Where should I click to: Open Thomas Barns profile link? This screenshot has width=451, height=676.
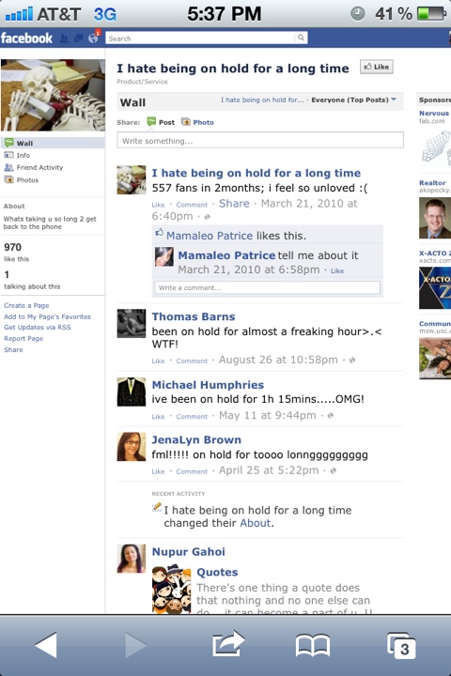click(x=194, y=316)
